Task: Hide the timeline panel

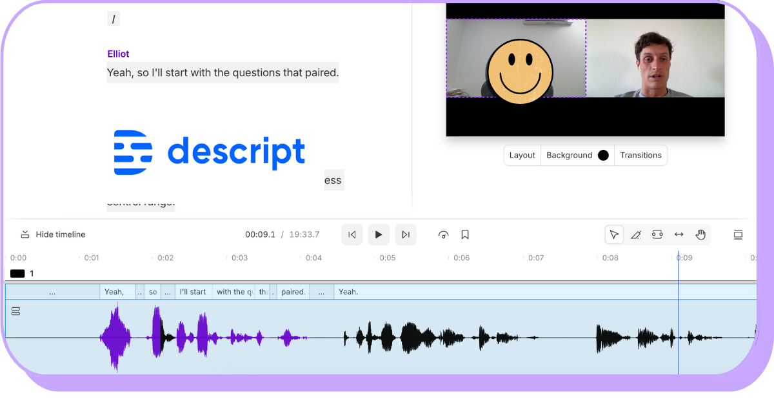Action: 53,234
